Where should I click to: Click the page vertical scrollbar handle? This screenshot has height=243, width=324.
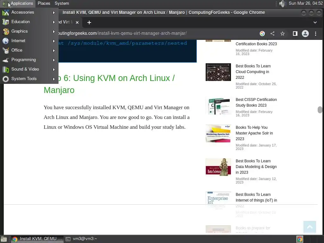tap(320, 110)
